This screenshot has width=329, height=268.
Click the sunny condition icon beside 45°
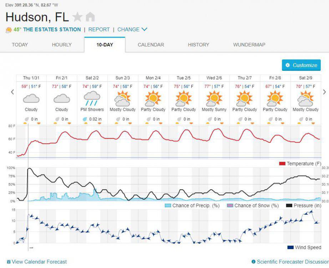[9, 30]
